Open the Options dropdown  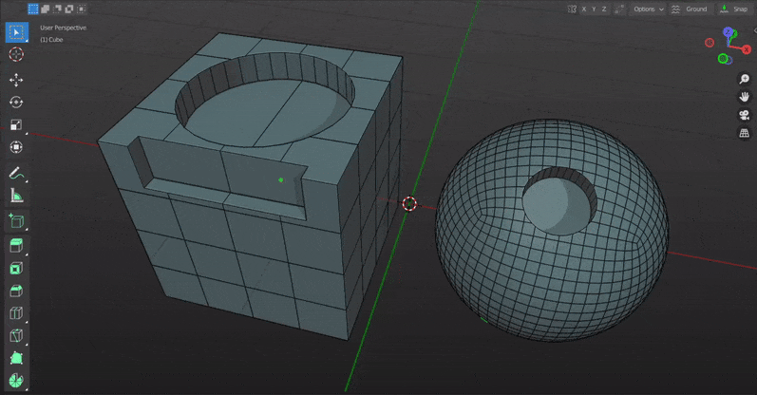click(649, 9)
